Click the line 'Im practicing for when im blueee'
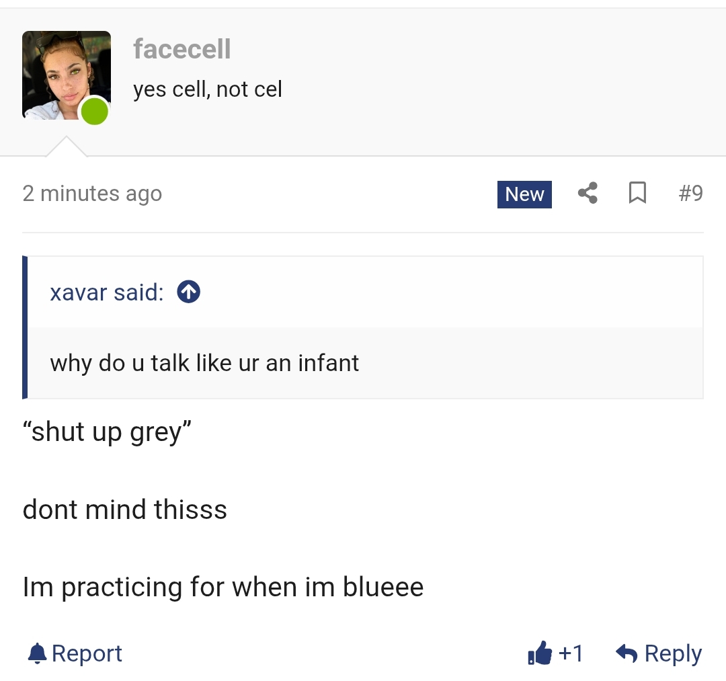Image resolution: width=726 pixels, height=681 pixels. 223,587
